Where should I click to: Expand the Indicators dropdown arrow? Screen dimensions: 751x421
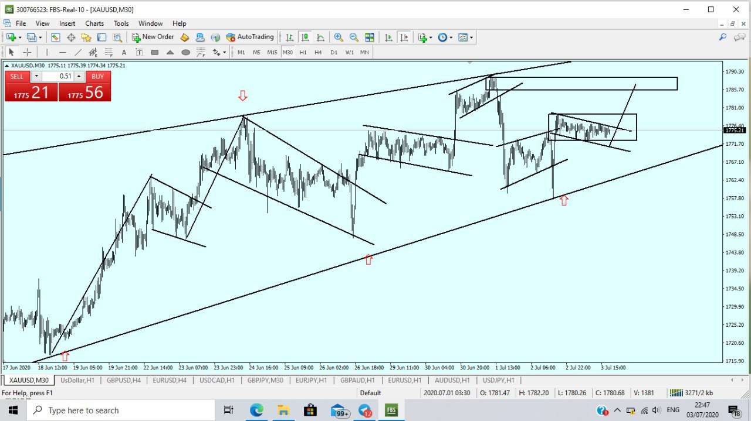point(431,37)
